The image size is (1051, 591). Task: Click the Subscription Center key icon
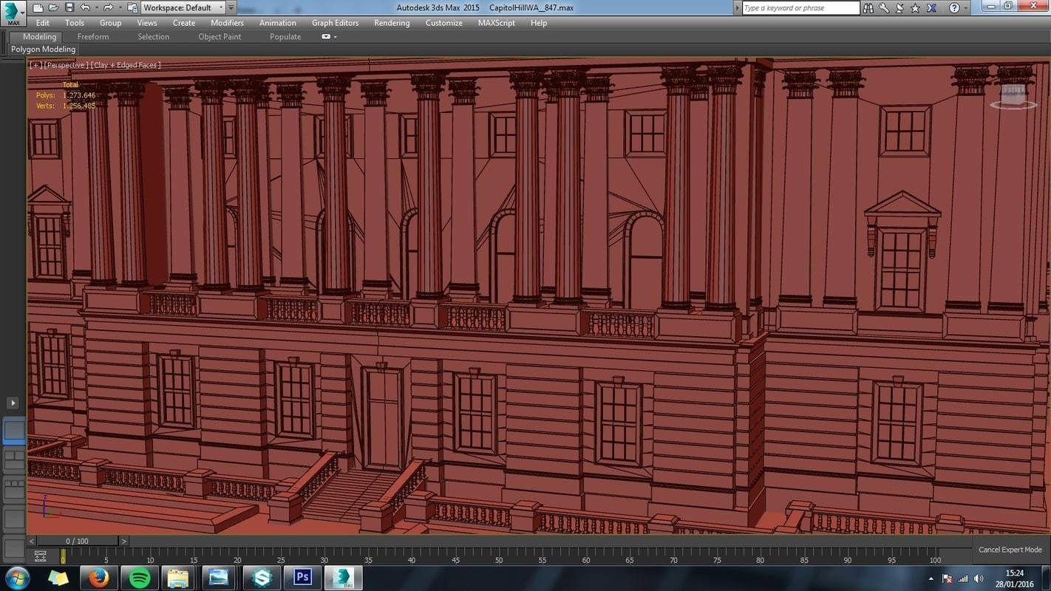tap(883, 7)
